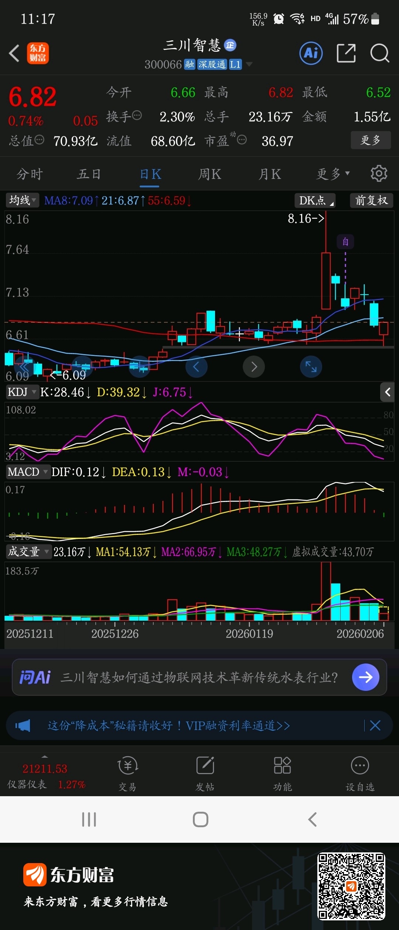Open the KDJ indicator dropdown

(x=22, y=392)
